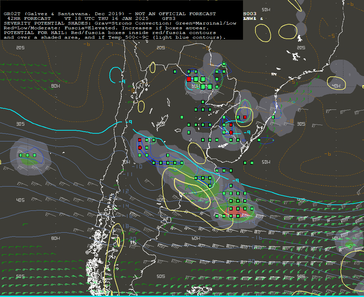Click the GR02T title line in the header
The image size is (364, 297).
(110, 14)
